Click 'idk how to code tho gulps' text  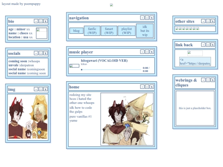point(81,110)
